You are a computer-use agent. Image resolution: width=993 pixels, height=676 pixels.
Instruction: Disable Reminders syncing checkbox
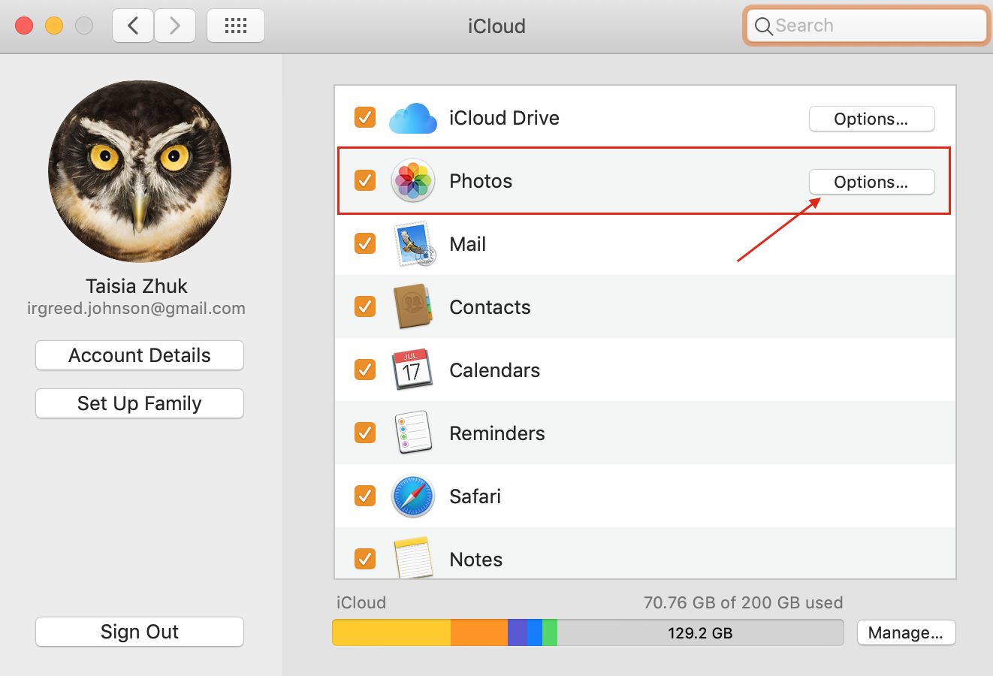tap(365, 433)
